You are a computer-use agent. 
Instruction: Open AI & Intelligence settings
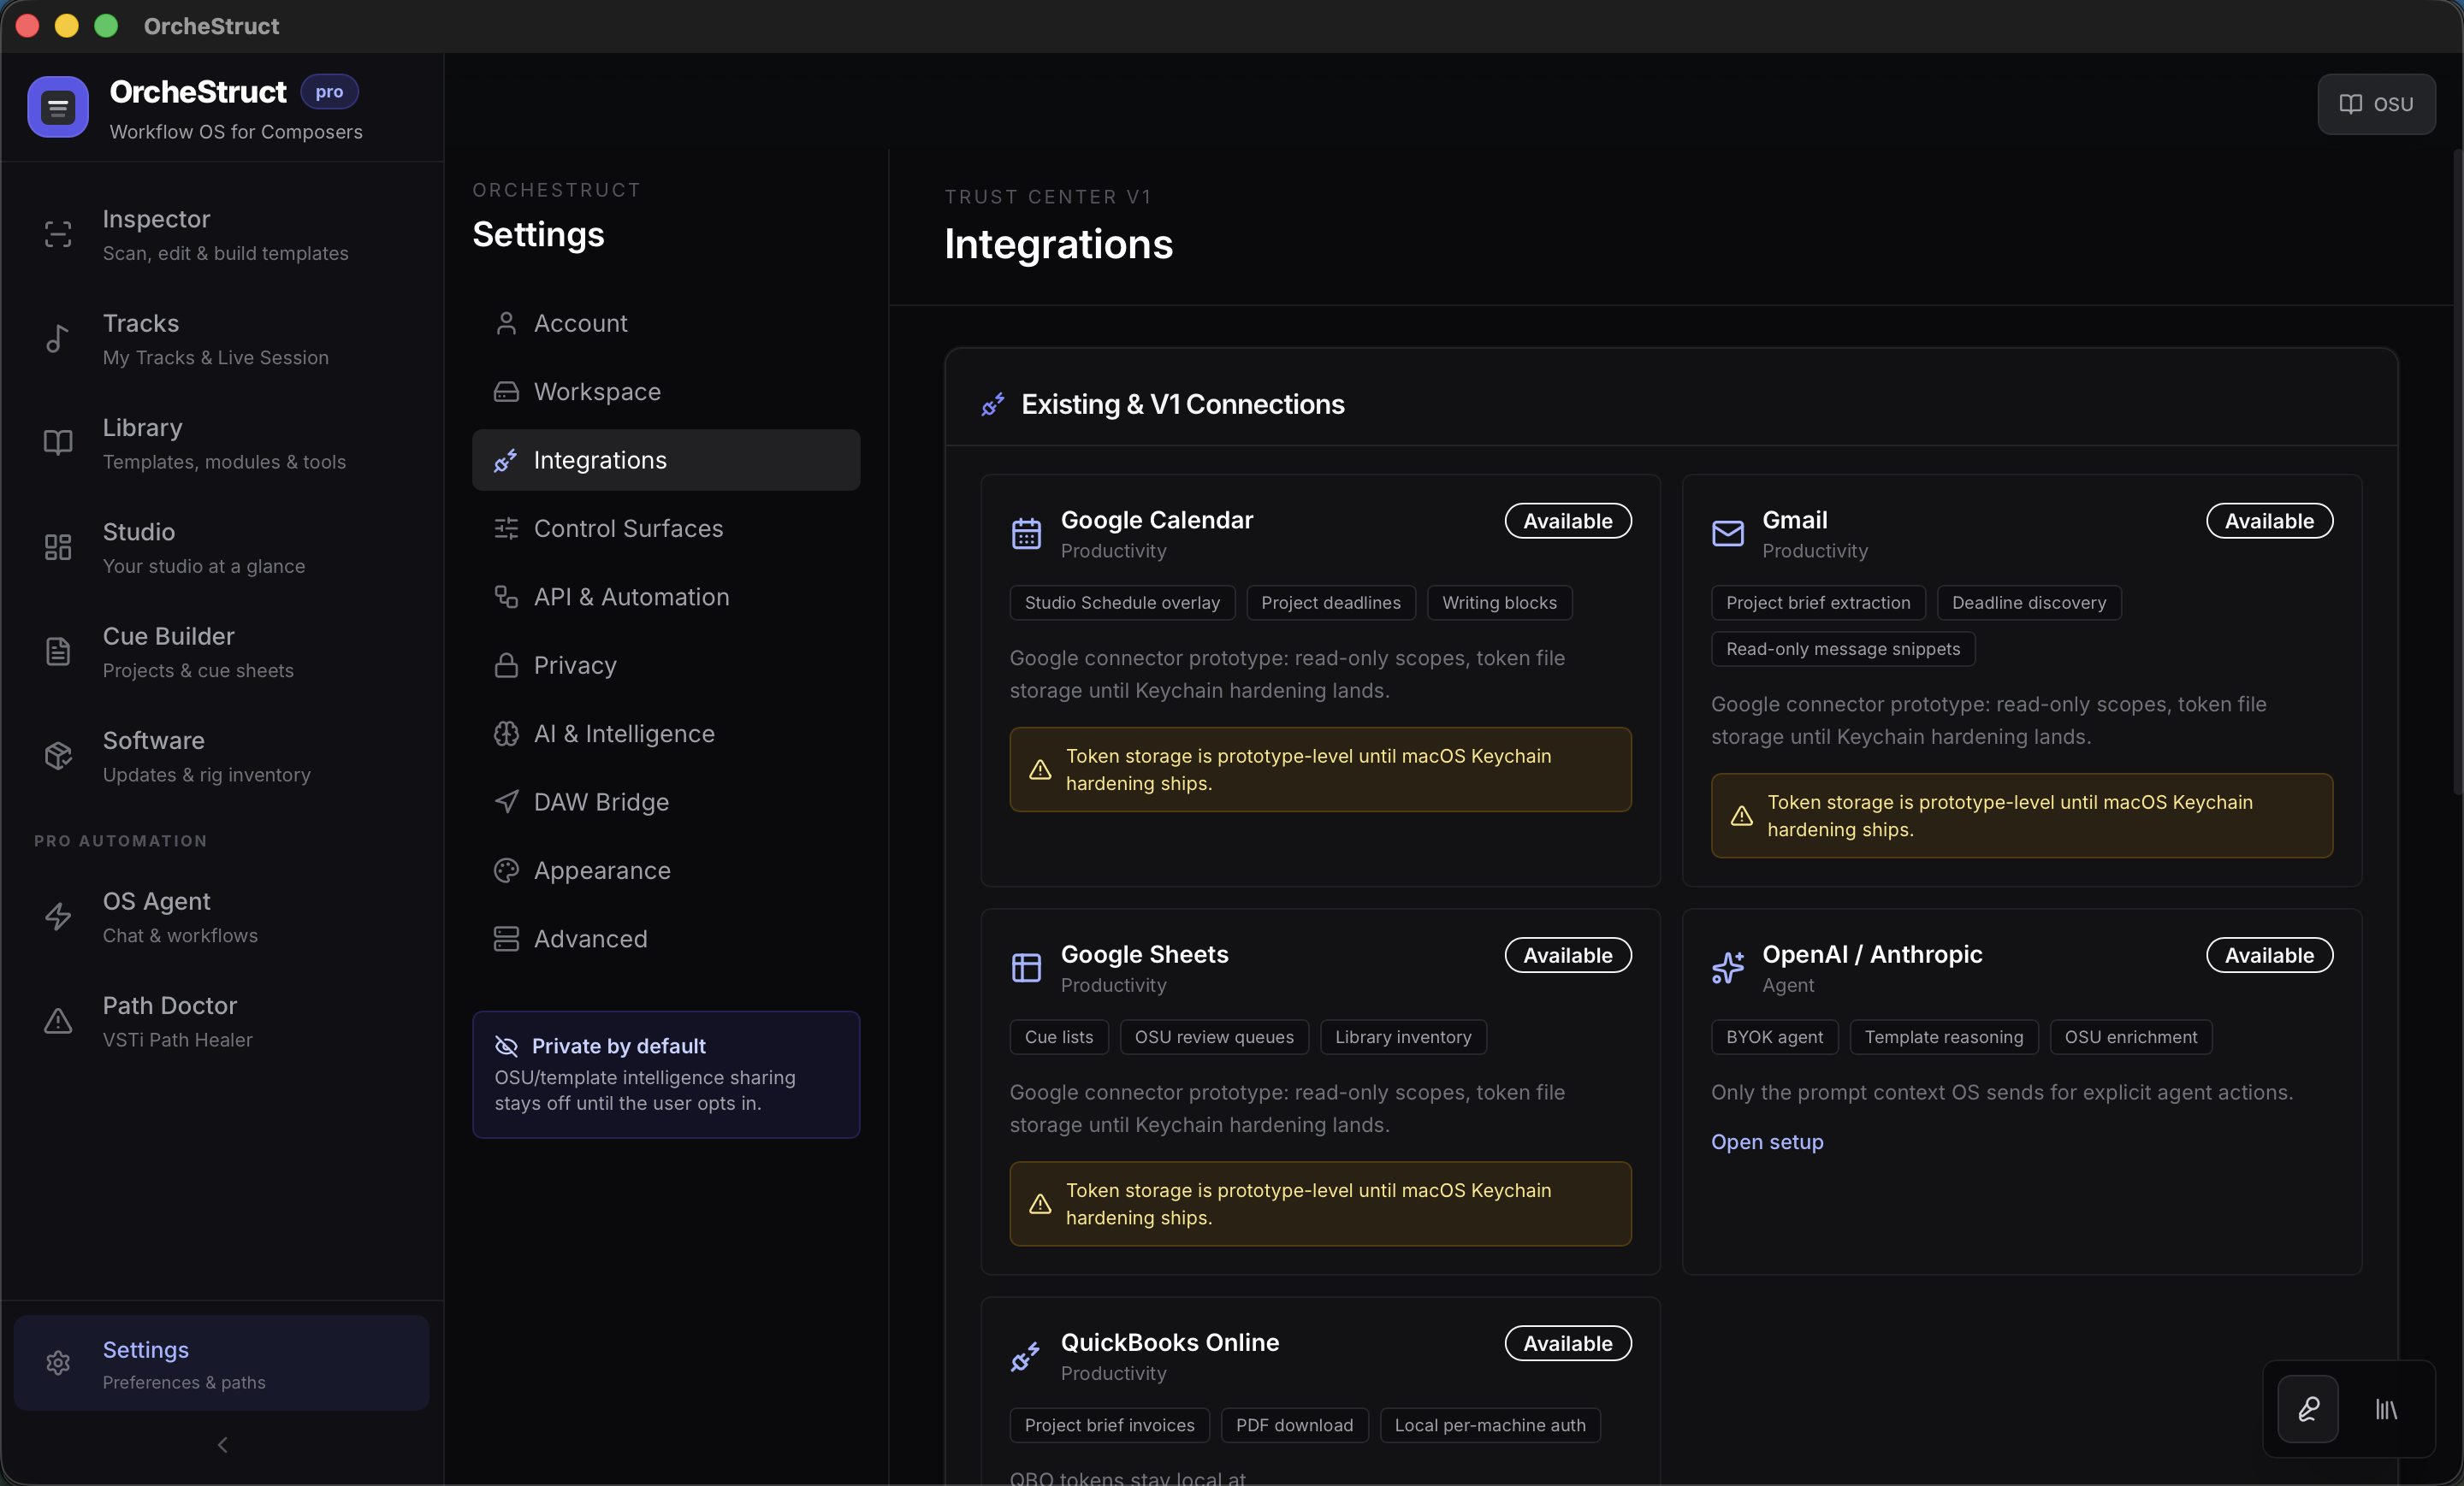[666, 734]
